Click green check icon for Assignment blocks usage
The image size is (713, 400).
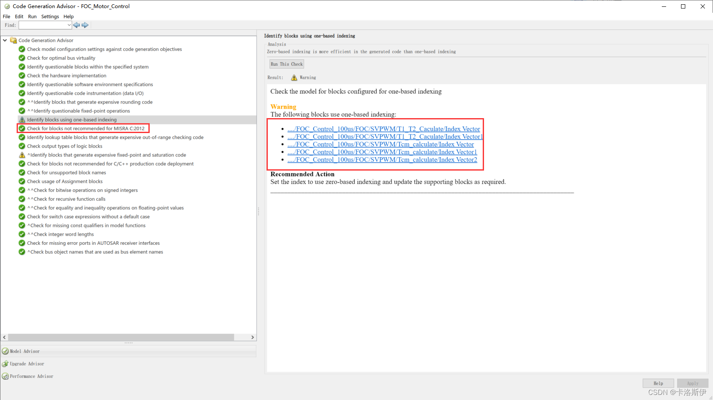pyautogui.click(x=22, y=182)
